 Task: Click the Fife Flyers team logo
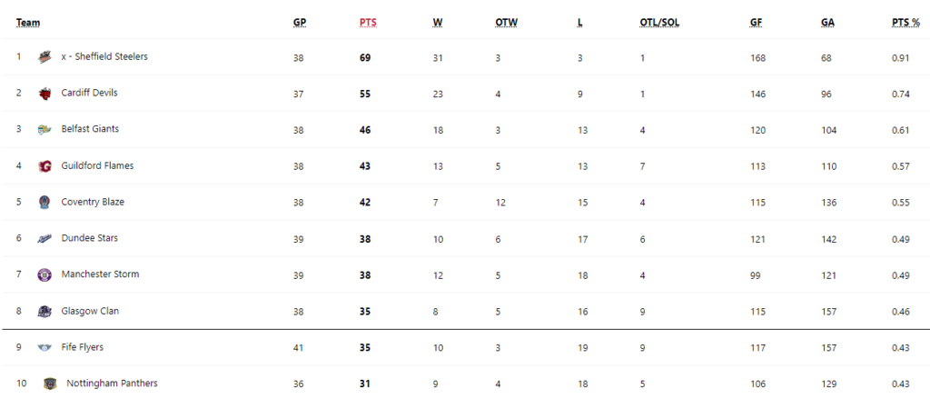pyautogui.click(x=45, y=347)
